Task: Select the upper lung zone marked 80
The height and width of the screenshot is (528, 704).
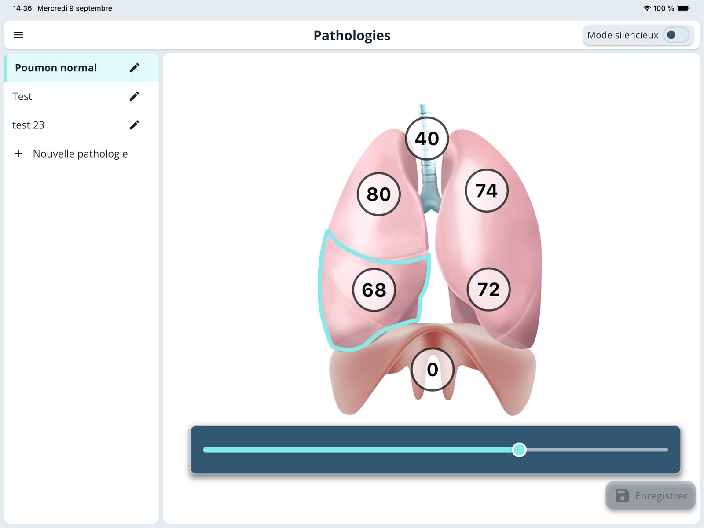Action: (378, 194)
